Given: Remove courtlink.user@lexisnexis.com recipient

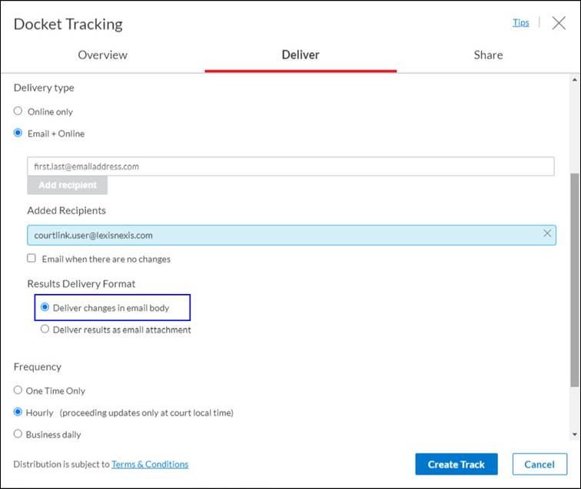Looking at the screenshot, I should click(547, 233).
